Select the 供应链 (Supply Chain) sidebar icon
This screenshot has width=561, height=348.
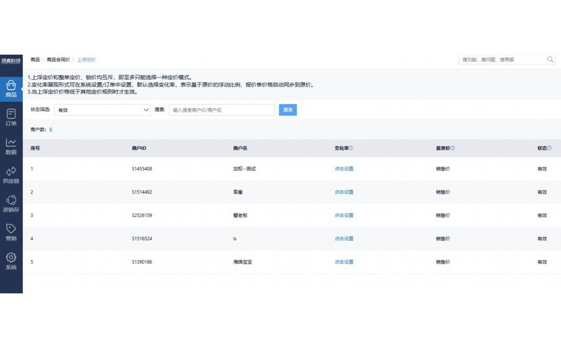pyautogui.click(x=11, y=173)
